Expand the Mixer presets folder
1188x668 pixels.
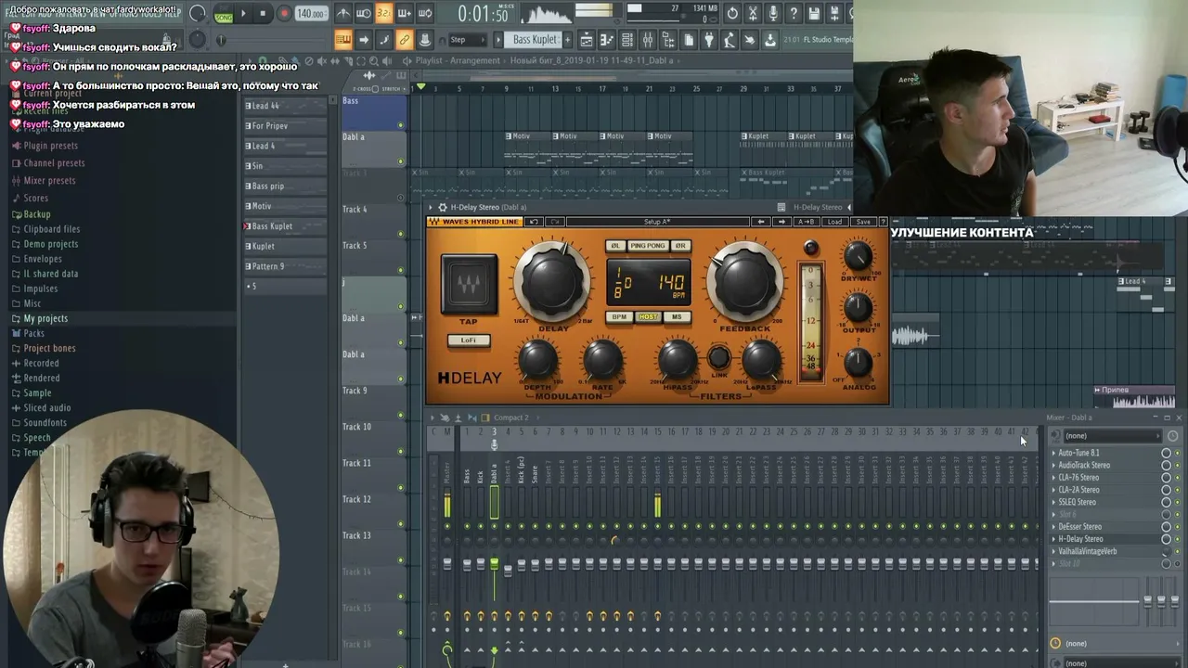(49, 181)
